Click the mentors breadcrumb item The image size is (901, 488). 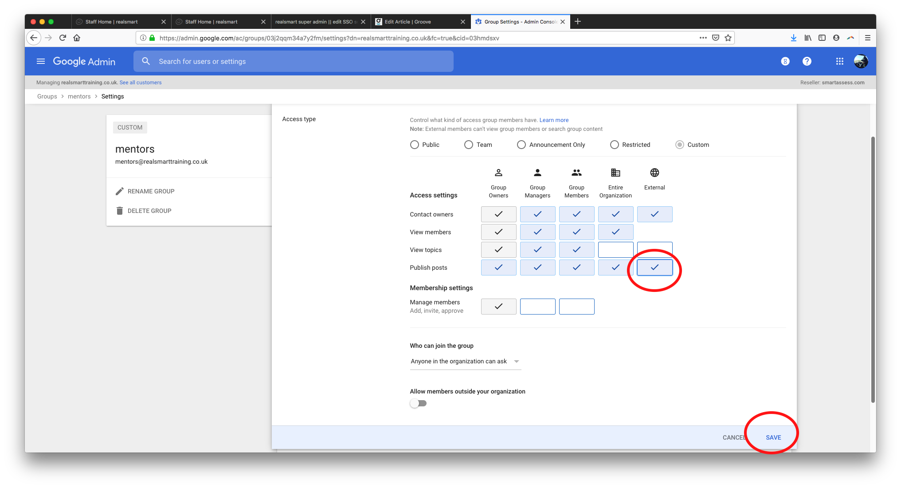pos(79,96)
